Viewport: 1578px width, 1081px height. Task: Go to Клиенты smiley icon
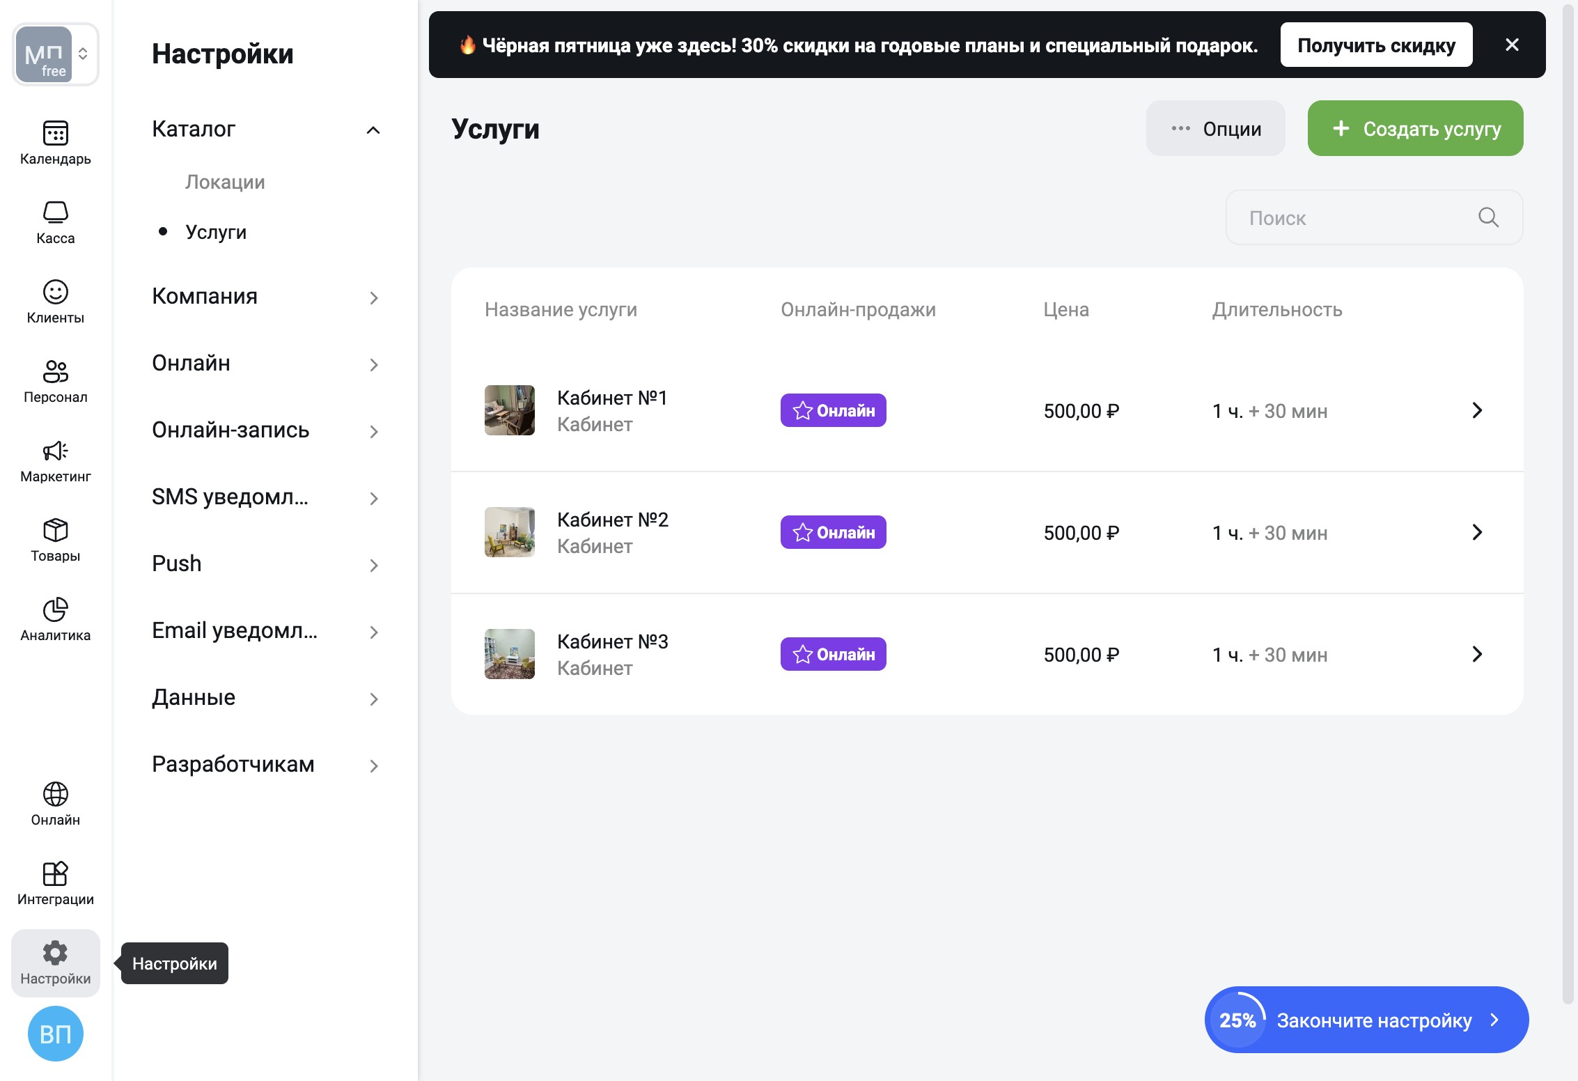55,301
